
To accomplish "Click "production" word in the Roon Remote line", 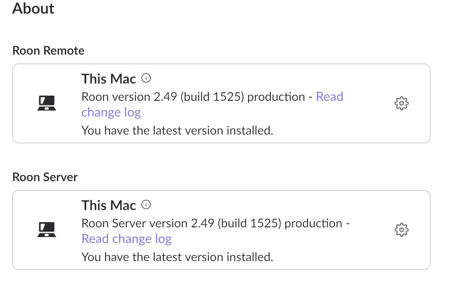I will coord(276,97).
